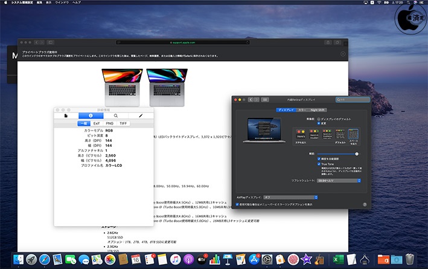
Task: Select the Exif segment in inspector
Action: point(97,123)
